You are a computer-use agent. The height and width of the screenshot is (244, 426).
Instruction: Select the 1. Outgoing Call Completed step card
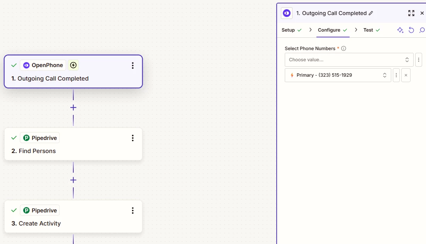(73, 71)
